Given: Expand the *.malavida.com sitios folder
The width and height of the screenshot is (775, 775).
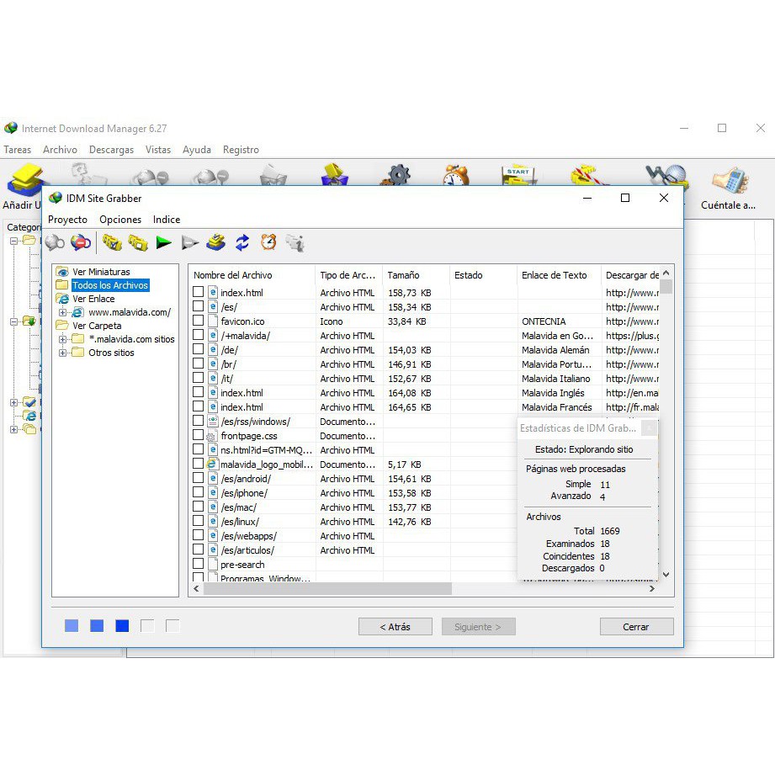Looking at the screenshot, I should [x=63, y=339].
